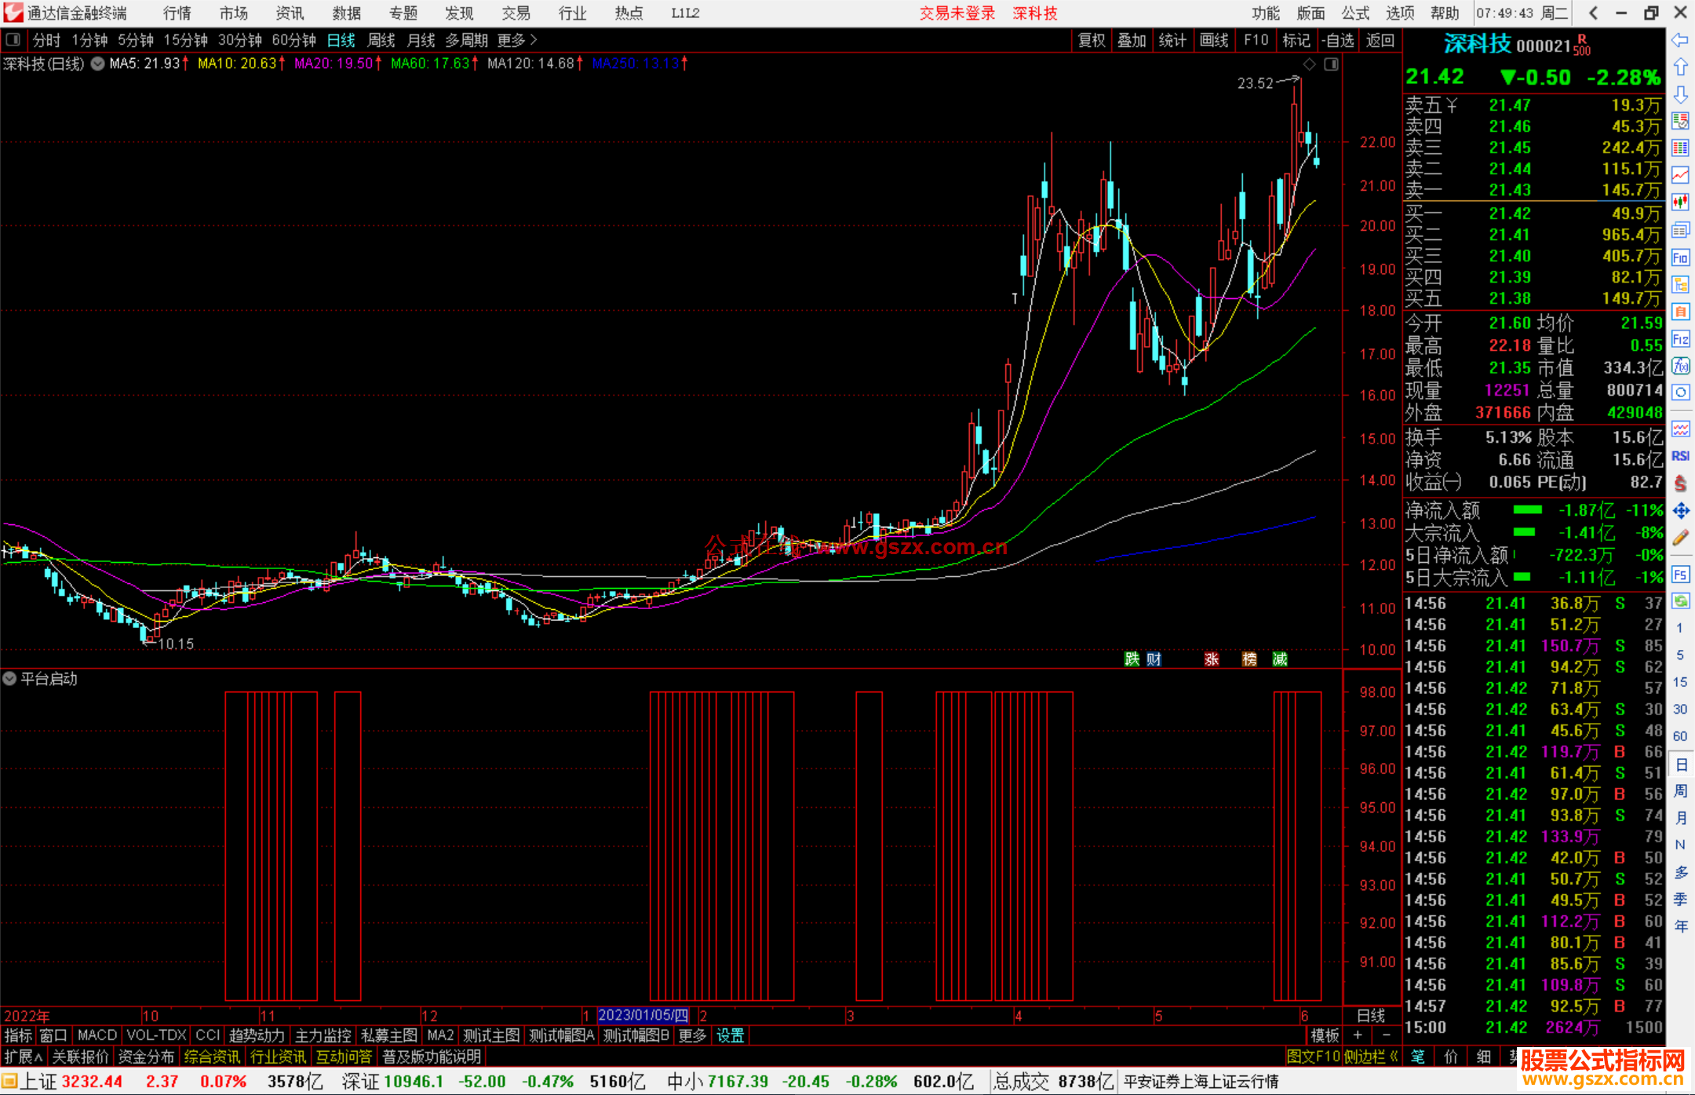Image resolution: width=1695 pixels, height=1095 pixels.
Task: Click the 复权 button
Action: pyautogui.click(x=1091, y=40)
